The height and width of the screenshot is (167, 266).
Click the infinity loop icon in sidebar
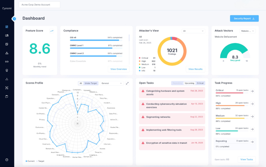click(7, 62)
